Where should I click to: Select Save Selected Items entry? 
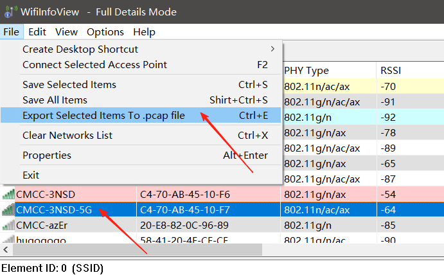coord(141,84)
